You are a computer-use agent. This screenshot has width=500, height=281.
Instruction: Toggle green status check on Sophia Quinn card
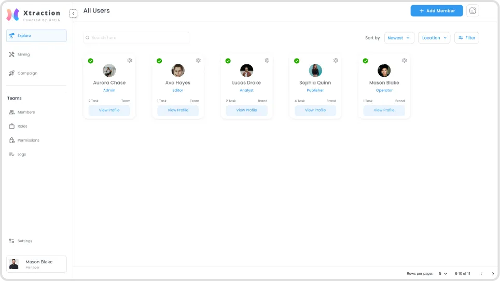tap(297, 61)
